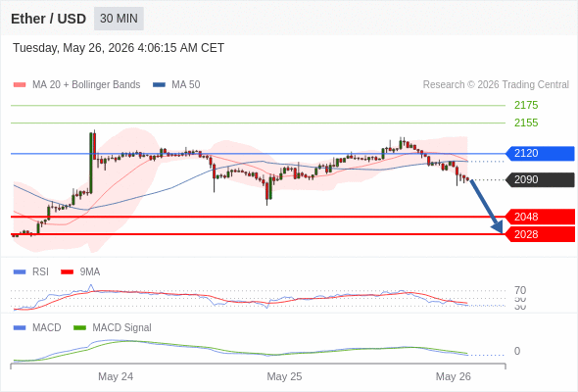
Task: Click the red 2028 support price tag
Action: pos(540,234)
